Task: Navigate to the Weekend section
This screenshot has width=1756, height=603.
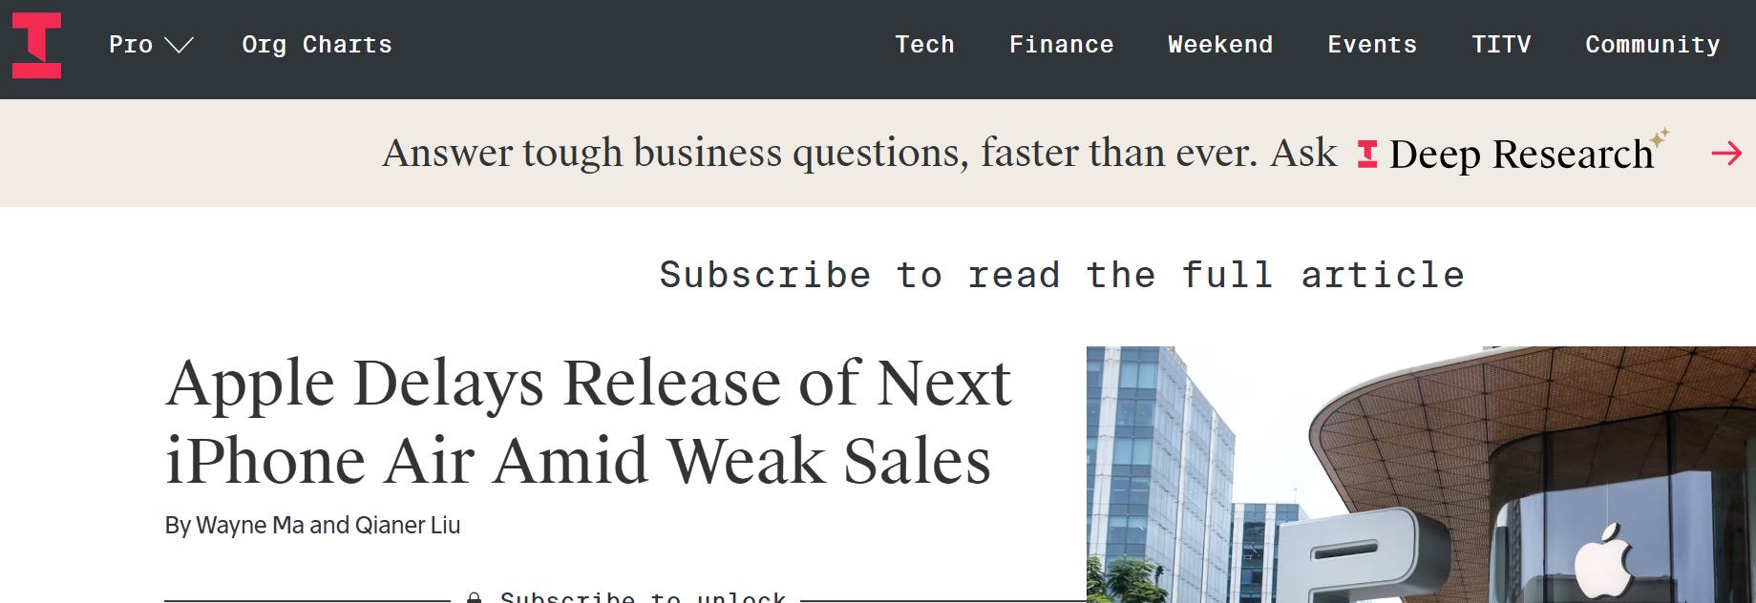Action: point(1219,45)
